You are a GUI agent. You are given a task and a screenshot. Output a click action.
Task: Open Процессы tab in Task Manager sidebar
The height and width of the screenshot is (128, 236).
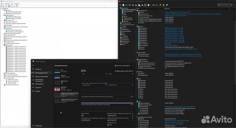[38, 69]
